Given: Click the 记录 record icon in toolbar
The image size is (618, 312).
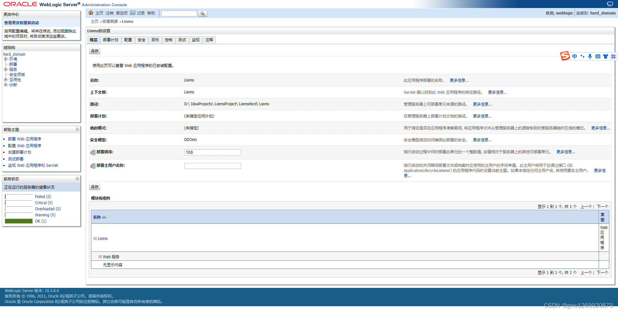Looking at the screenshot, I should tap(133, 13).
